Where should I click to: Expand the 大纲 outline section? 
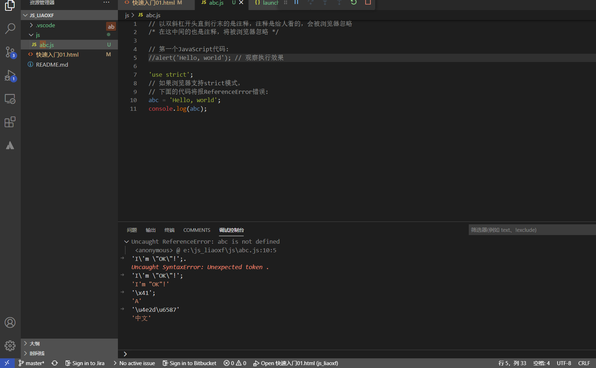tap(34, 343)
